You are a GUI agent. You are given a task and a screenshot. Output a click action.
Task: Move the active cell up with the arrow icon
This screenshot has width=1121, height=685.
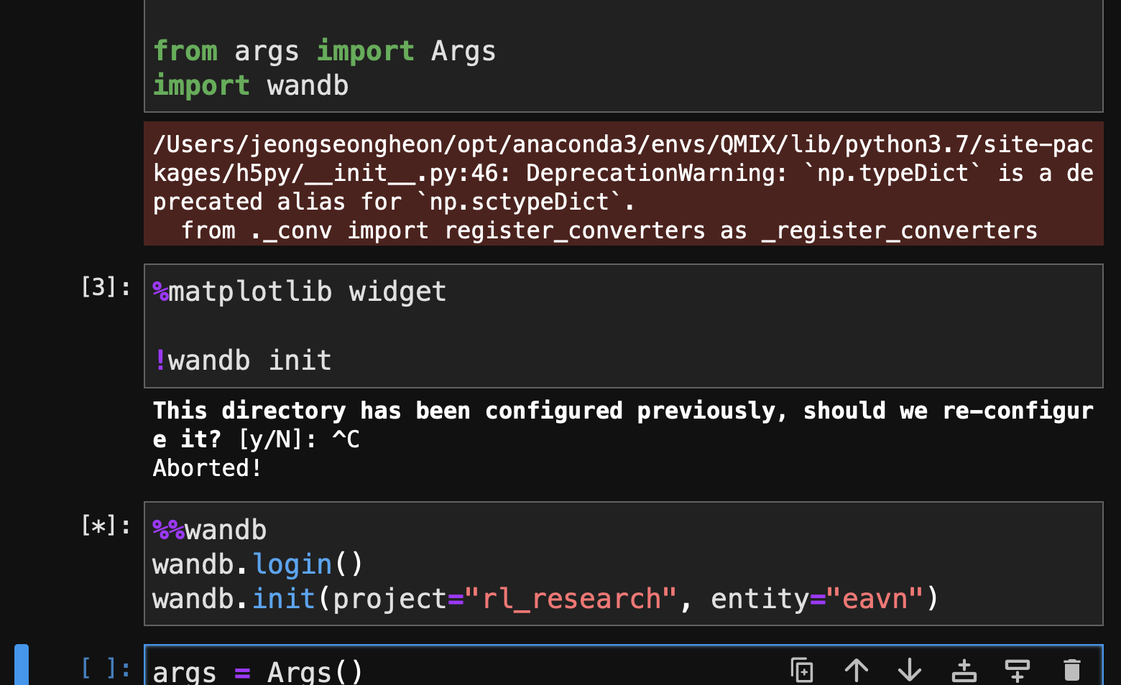click(857, 670)
